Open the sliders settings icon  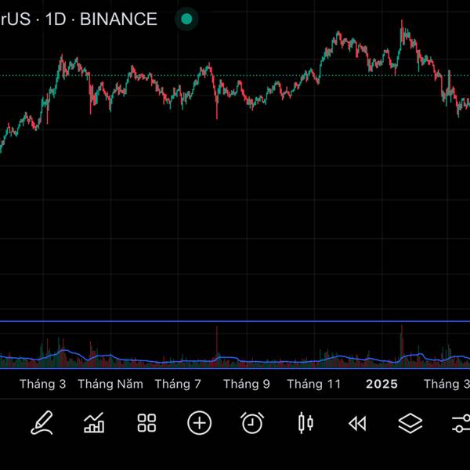click(461, 423)
